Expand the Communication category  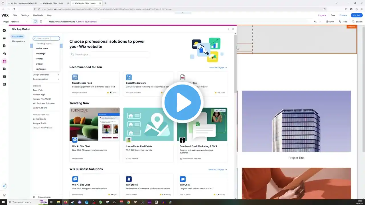tap(46, 79)
